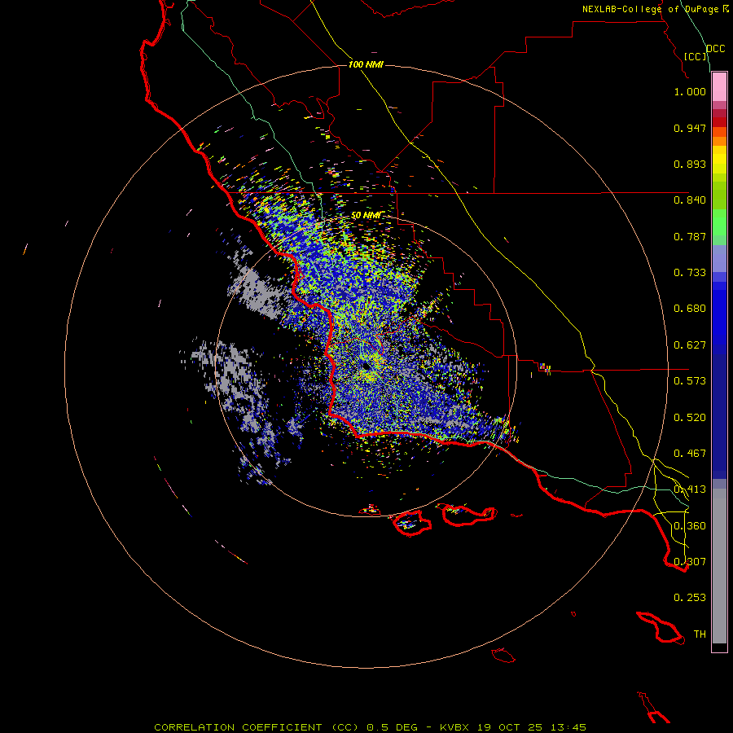
Task: Select the 0.627 scale value
Action: [x=690, y=345]
